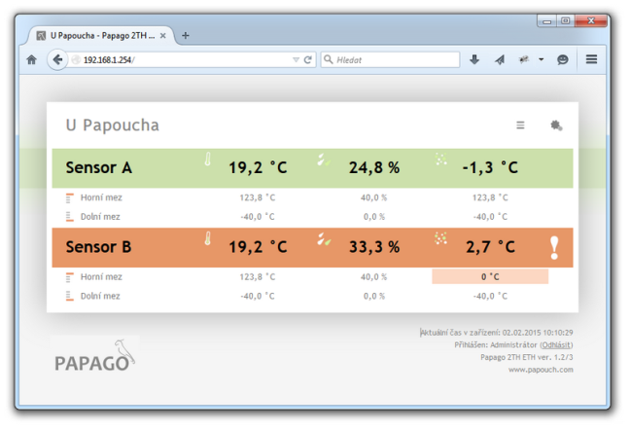Viewport: 630px width, 429px height.
Task: Go back with the browser back arrow
Action: [x=57, y=59]
